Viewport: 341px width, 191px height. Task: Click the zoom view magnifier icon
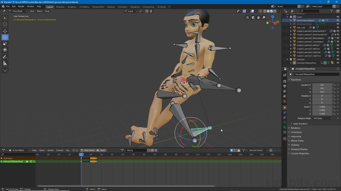click(x=264, y=18)
